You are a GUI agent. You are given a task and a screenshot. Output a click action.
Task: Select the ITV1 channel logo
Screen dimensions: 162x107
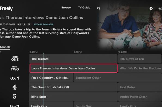click(x=15, y=78)
